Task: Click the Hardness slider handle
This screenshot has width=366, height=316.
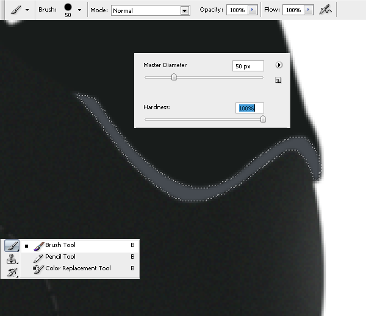Action: pyautogui.click(x=263, y=119)
